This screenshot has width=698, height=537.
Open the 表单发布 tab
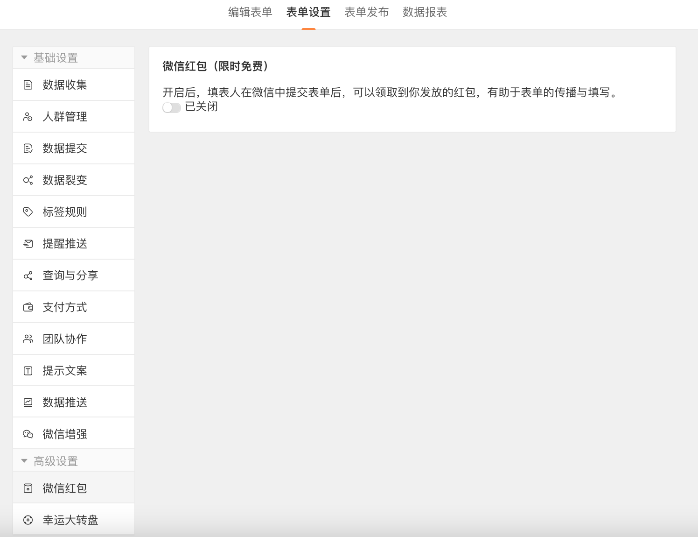367,12
